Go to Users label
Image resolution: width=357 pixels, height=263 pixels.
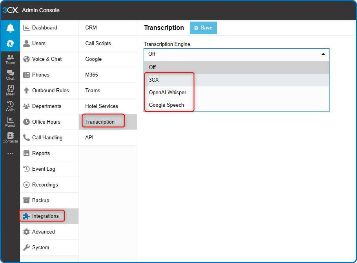[39, 43]
